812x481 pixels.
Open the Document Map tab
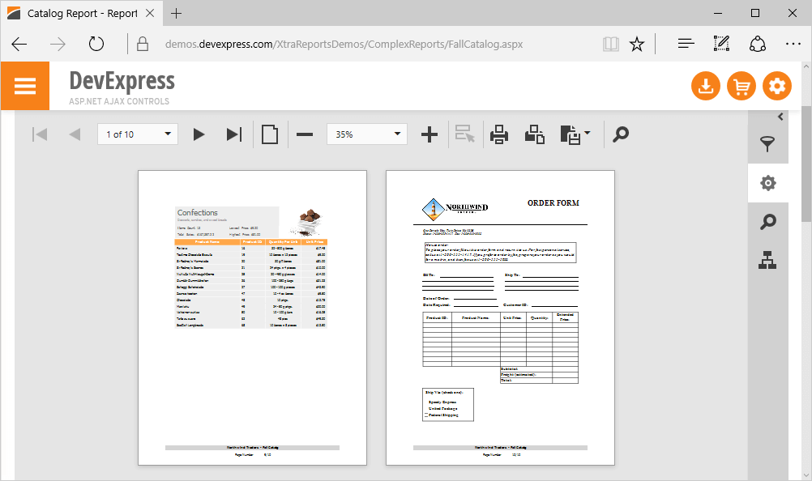pos(767,259)
